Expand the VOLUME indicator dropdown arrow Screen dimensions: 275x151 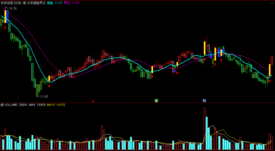pos(2,105)
